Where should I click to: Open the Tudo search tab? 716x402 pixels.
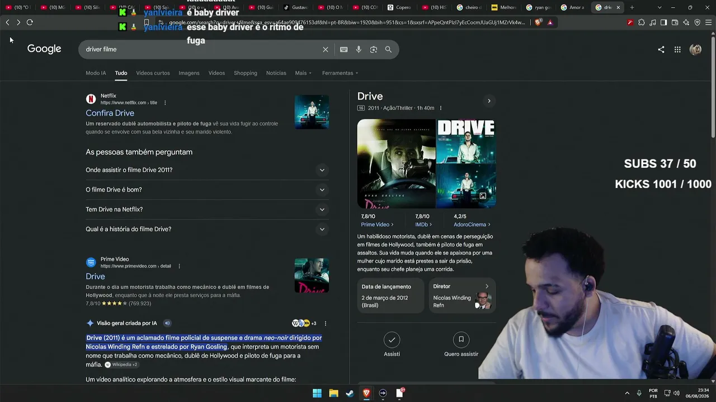(x=121, y=73)
